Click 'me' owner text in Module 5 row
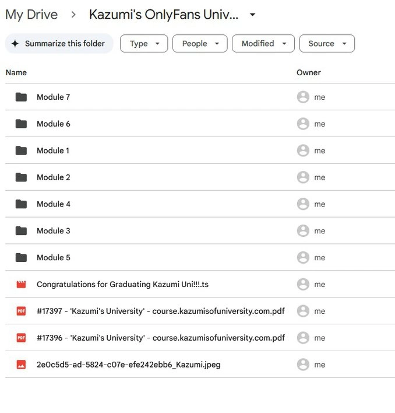The image size is (395, 413). pyautogui.click(x=319, y=258)
